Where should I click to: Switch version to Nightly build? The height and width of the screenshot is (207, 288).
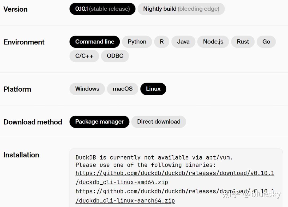[x=181, y=9]
